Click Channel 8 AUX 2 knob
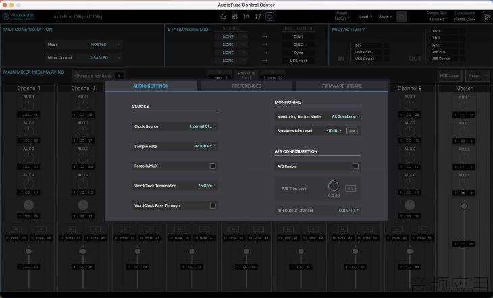Viewport: 493px width, 298px height. click(x=409, y=132)
